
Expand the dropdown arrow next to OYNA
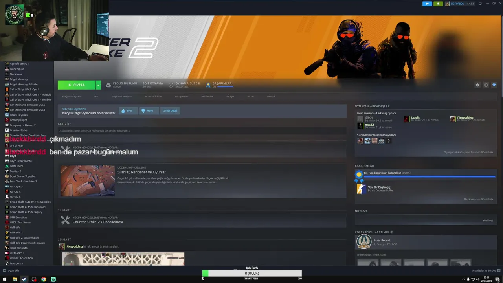coord(98,85)
